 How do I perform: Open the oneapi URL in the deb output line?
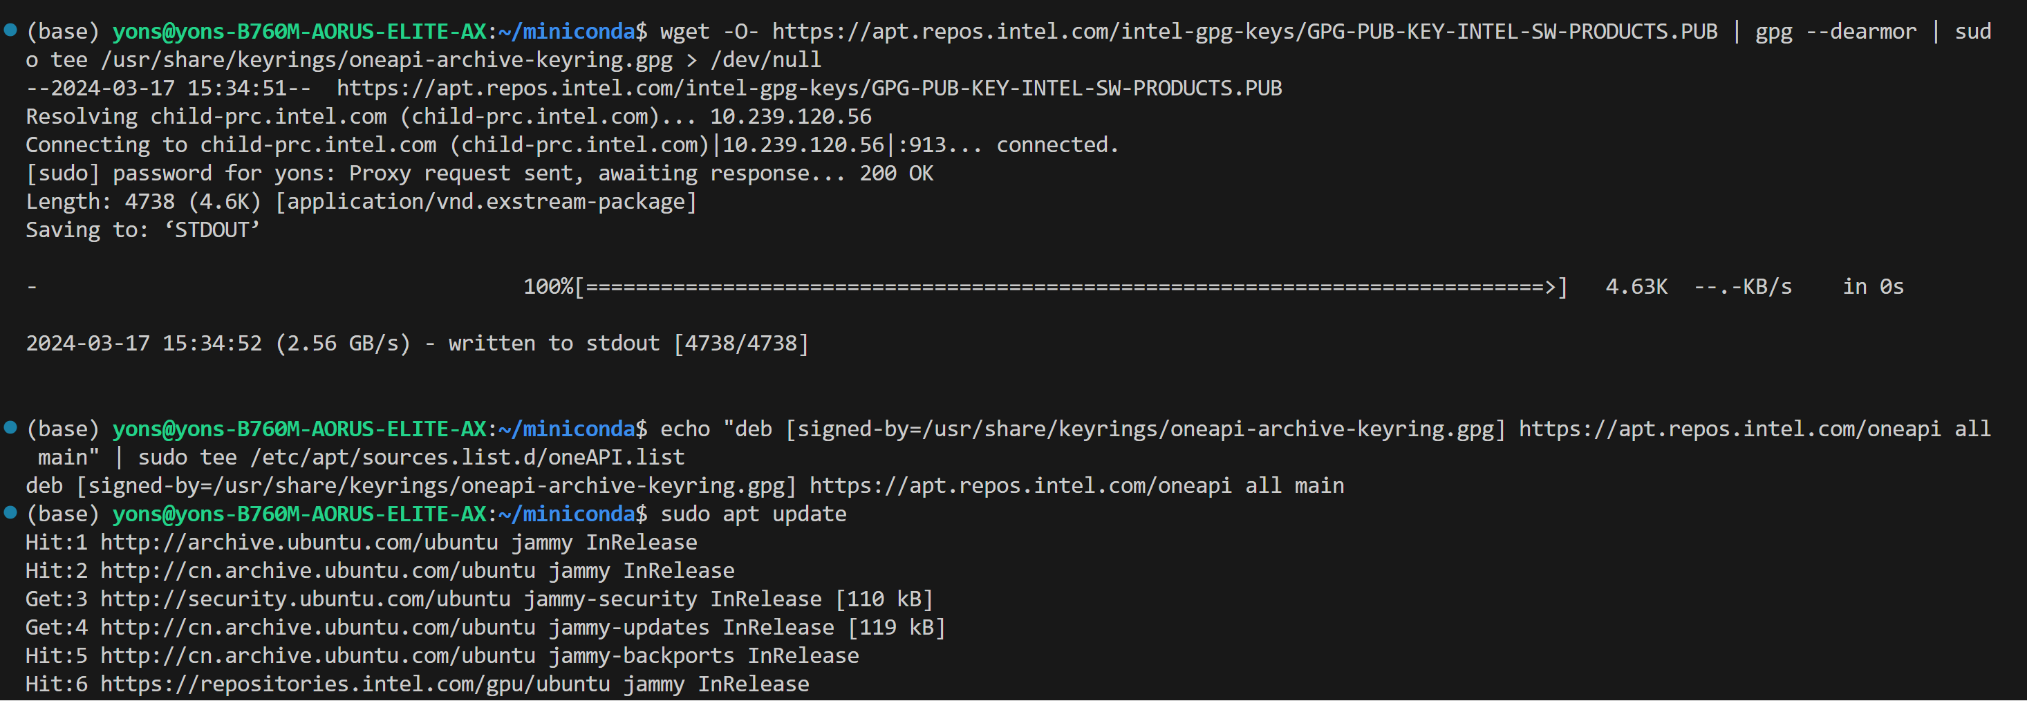tap(1020, 485)
